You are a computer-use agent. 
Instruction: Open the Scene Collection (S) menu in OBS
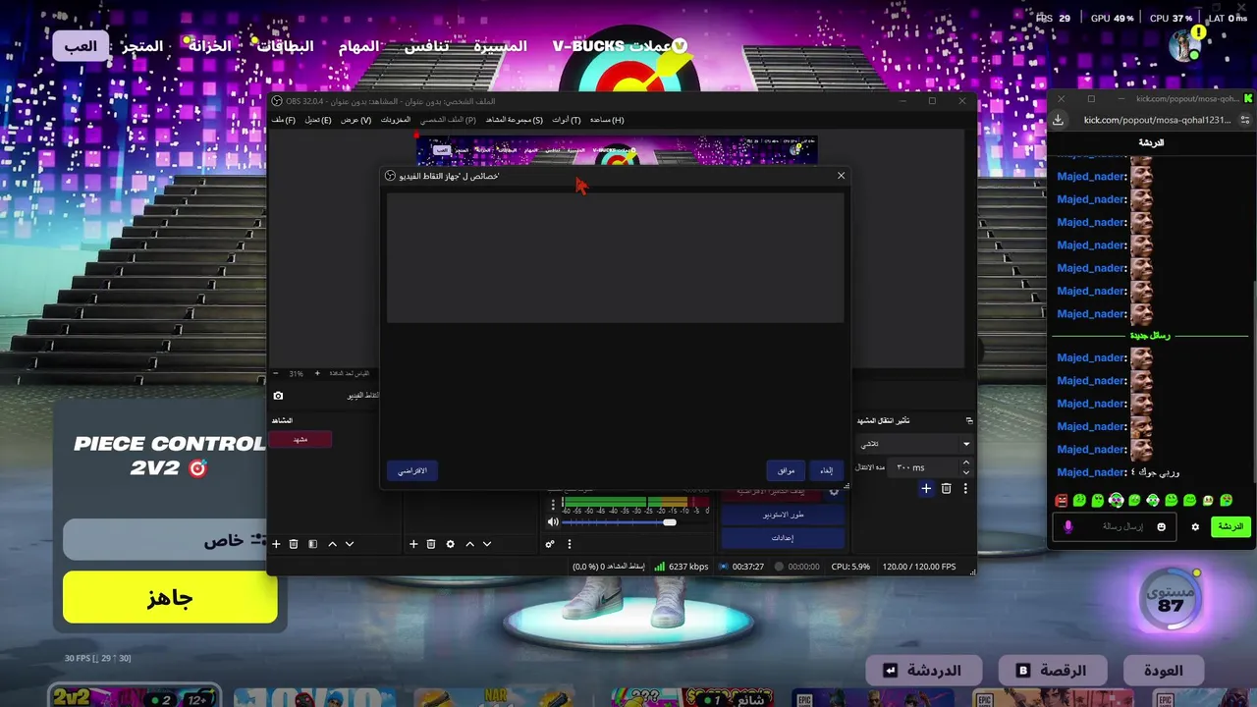click(x=514, y=120)
